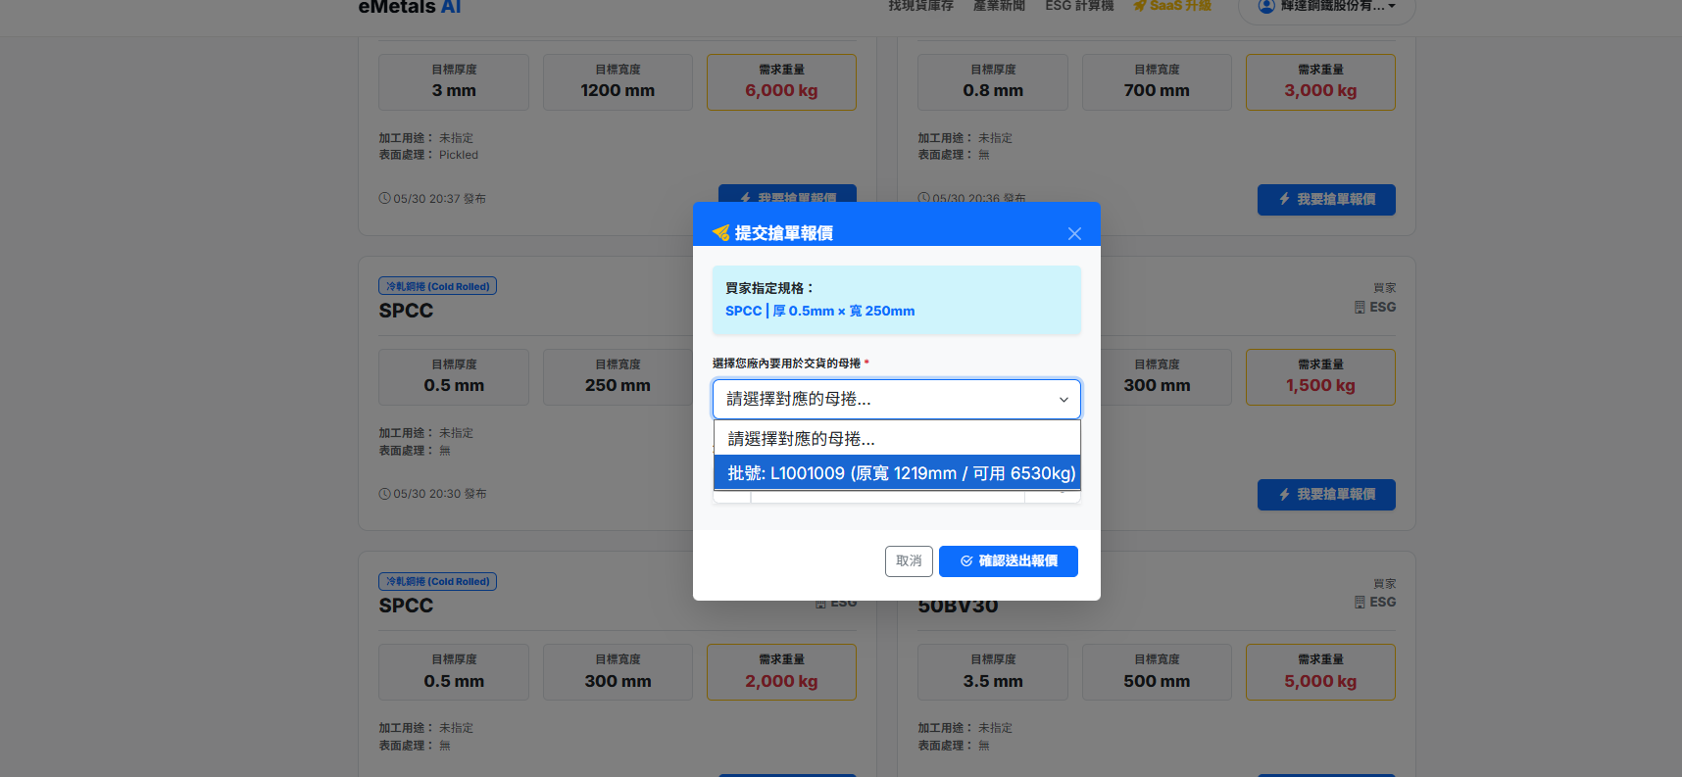
Task: Click the spec text SPCC 厚 0.5mm × 寬 250mm
Action: (819, 311)
